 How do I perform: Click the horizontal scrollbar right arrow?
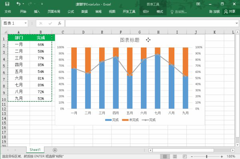[233, 150]
